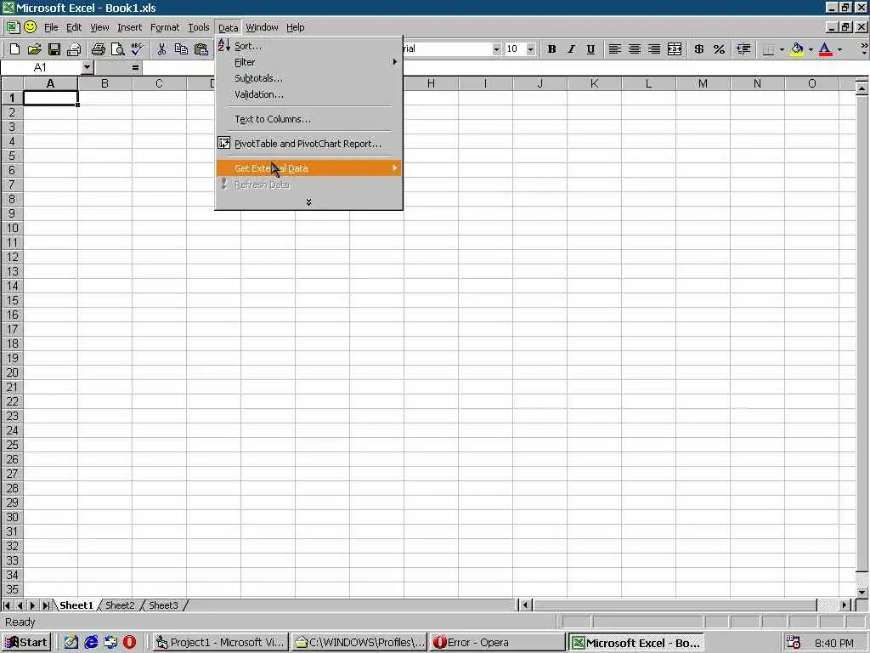
Task: Select the row 10 header
Action: point(12,228)
